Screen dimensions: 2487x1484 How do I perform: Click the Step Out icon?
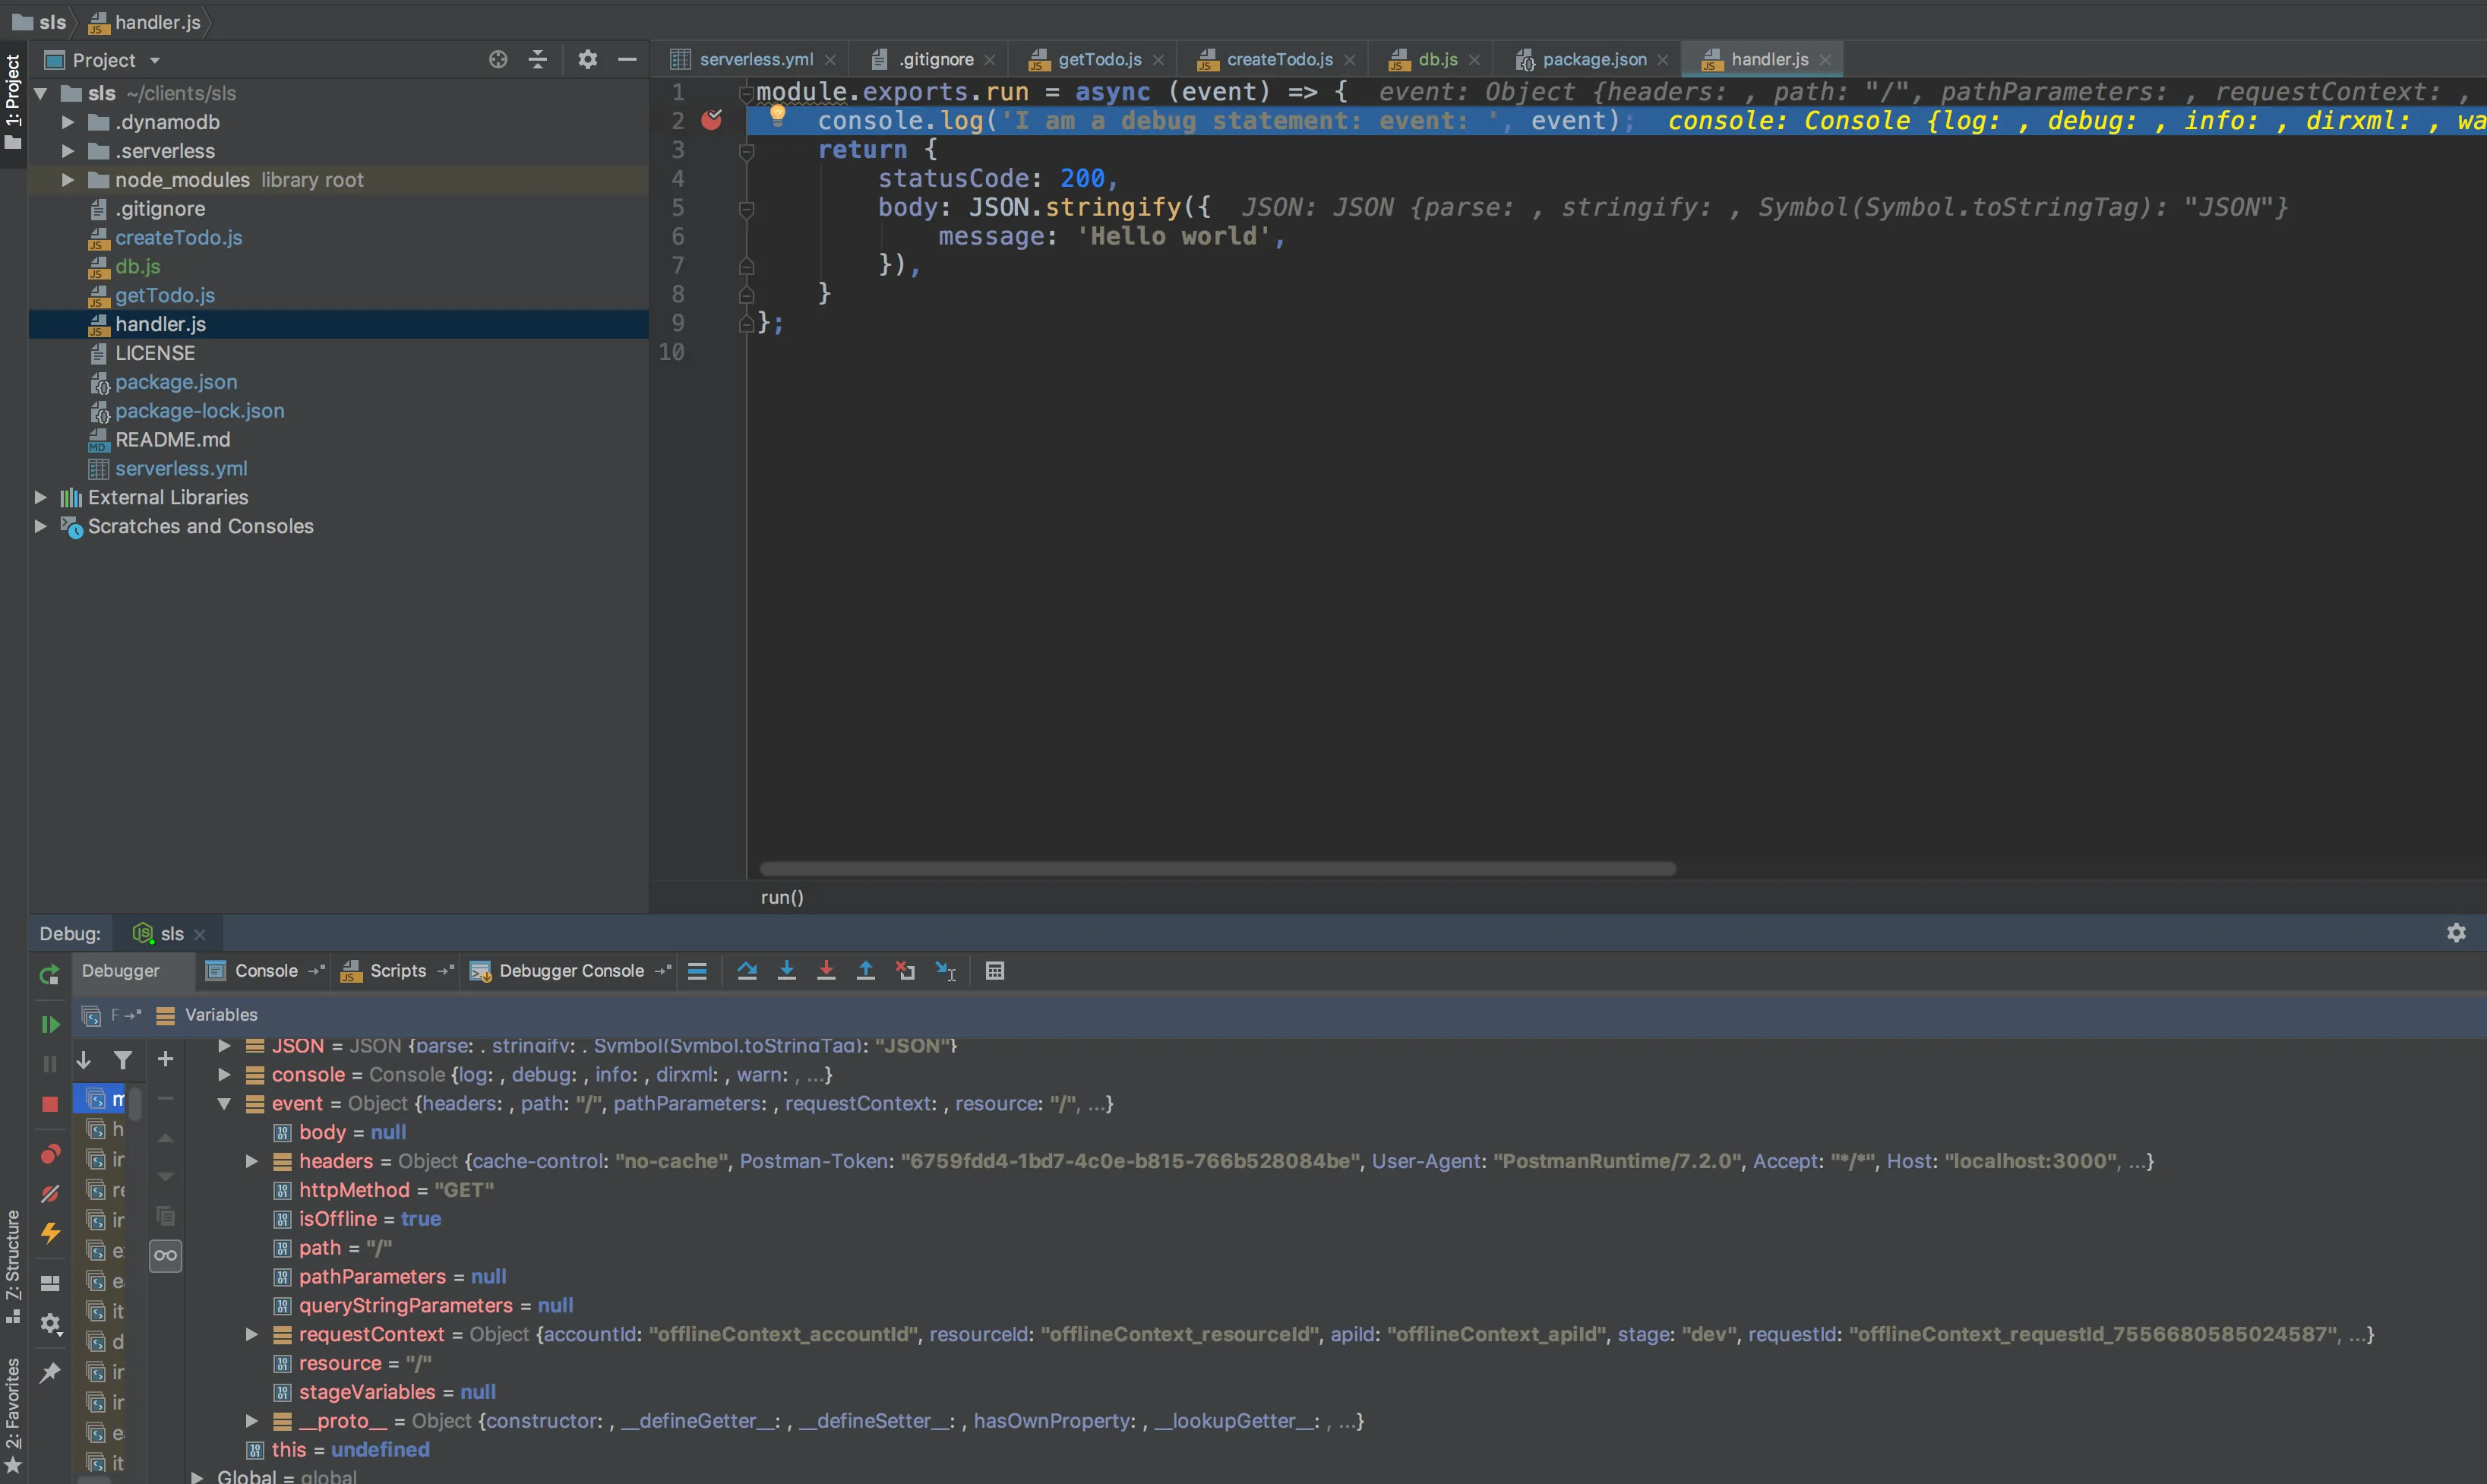coord(866,971)
